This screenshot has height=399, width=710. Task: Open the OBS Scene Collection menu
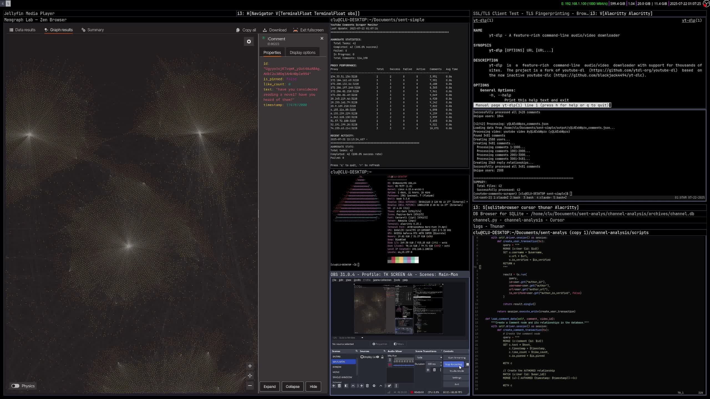[x=382, y=280]
